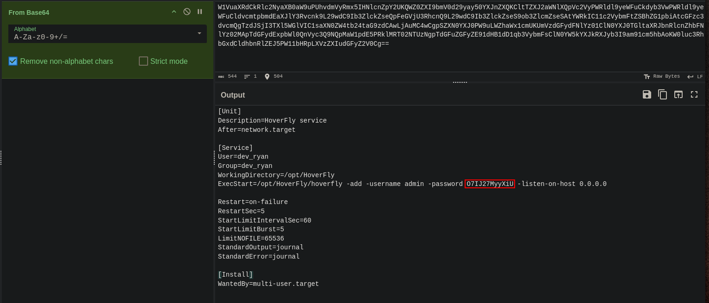The width and height of the screenshot is (709, 303).
Task: Collapse the From Base64 operation with the chevron
Action: (174, 12)
